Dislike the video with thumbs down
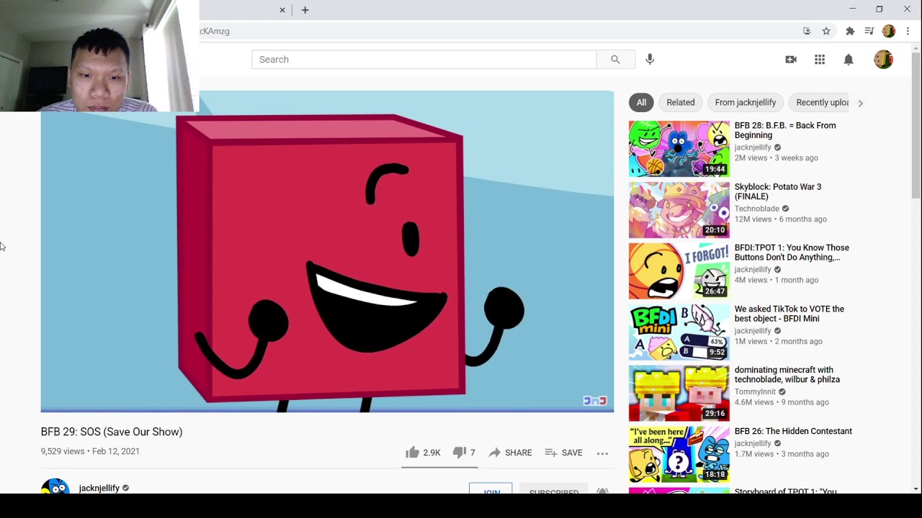The height and width of the screenshot is (518, 922). 463,453
